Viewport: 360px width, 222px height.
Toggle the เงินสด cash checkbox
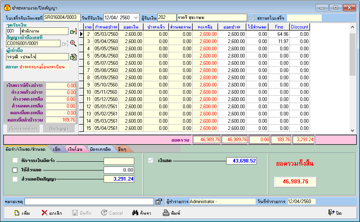click(150, 160)
